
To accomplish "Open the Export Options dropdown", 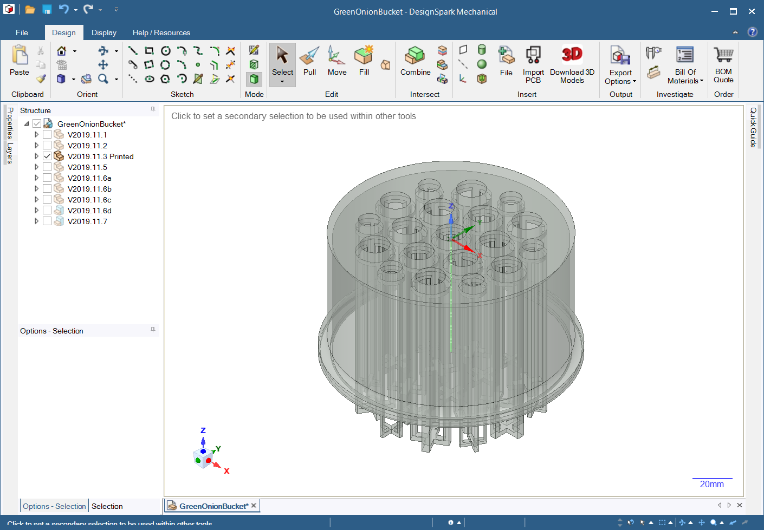I will pyautogui.click(x=634, y=82).
